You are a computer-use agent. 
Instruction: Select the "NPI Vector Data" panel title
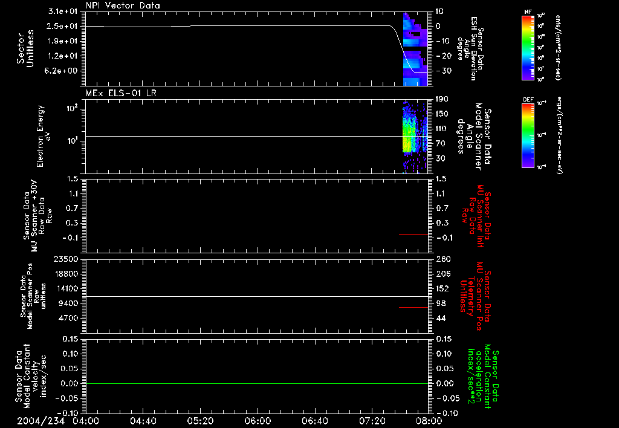point(123,5)
